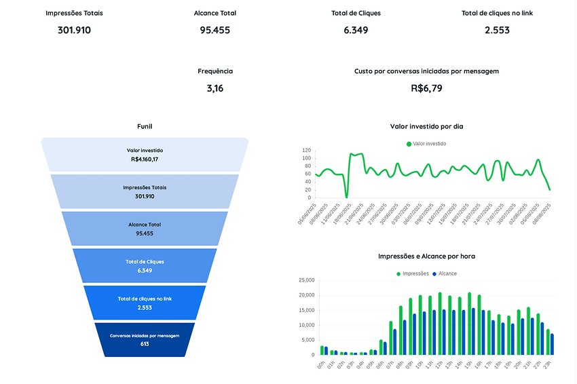Select the 21/06/2025 date axis label
The width and height of the screenshot is (577, 384).
point(354,214)
